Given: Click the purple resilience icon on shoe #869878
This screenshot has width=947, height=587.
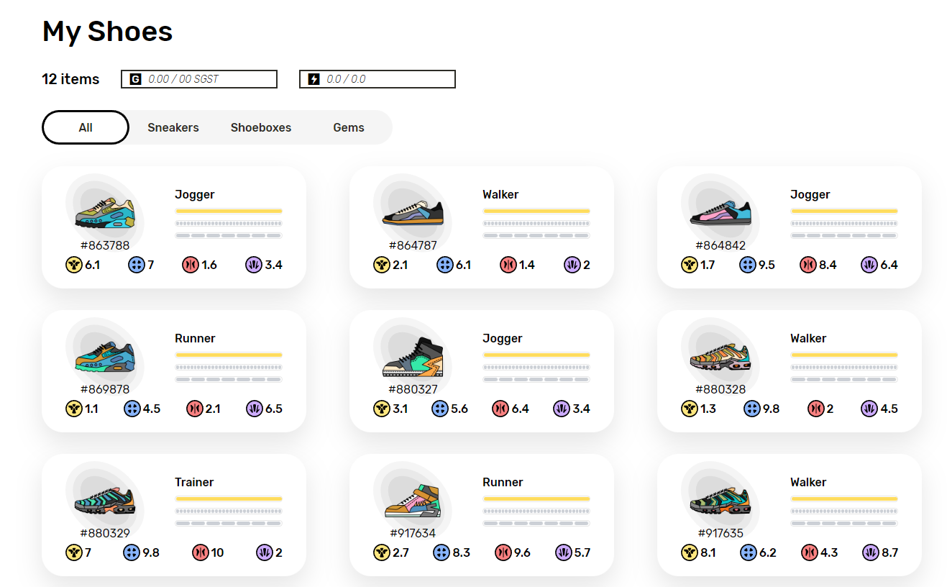Looking at the screenshot, I should coord(255,409).
